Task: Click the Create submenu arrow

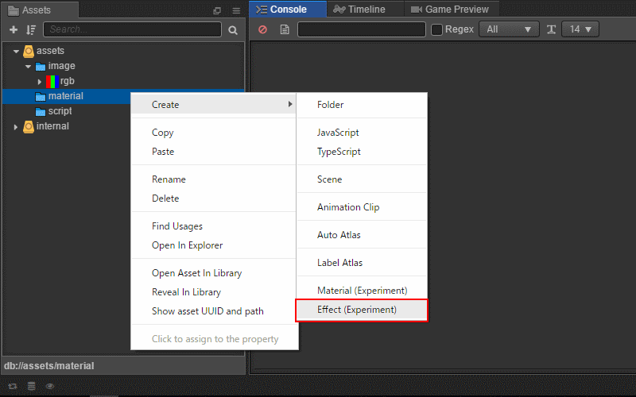Action: pyautogui.click(x=290, y=104)
